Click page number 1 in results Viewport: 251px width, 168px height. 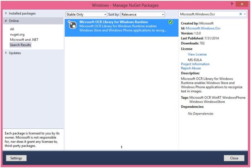coord(122,147)
